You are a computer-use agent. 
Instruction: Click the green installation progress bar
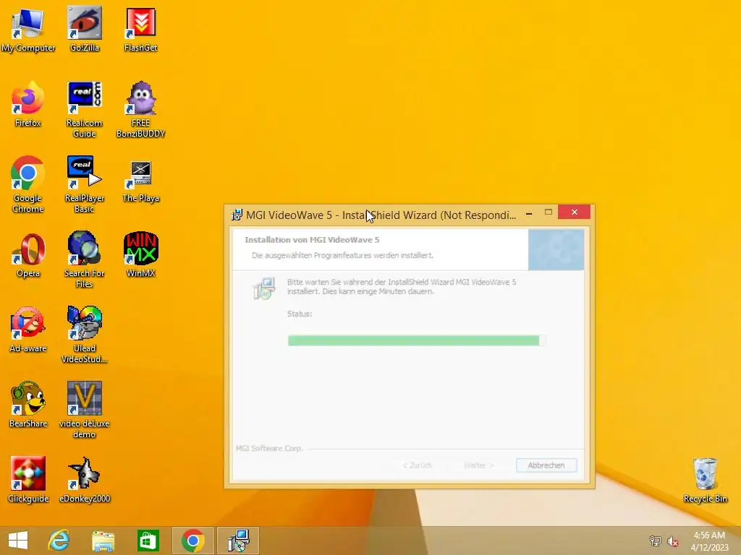pos(417,340)
